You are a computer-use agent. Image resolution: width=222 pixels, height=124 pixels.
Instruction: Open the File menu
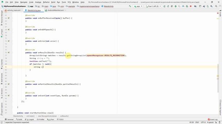click(7, 2)
